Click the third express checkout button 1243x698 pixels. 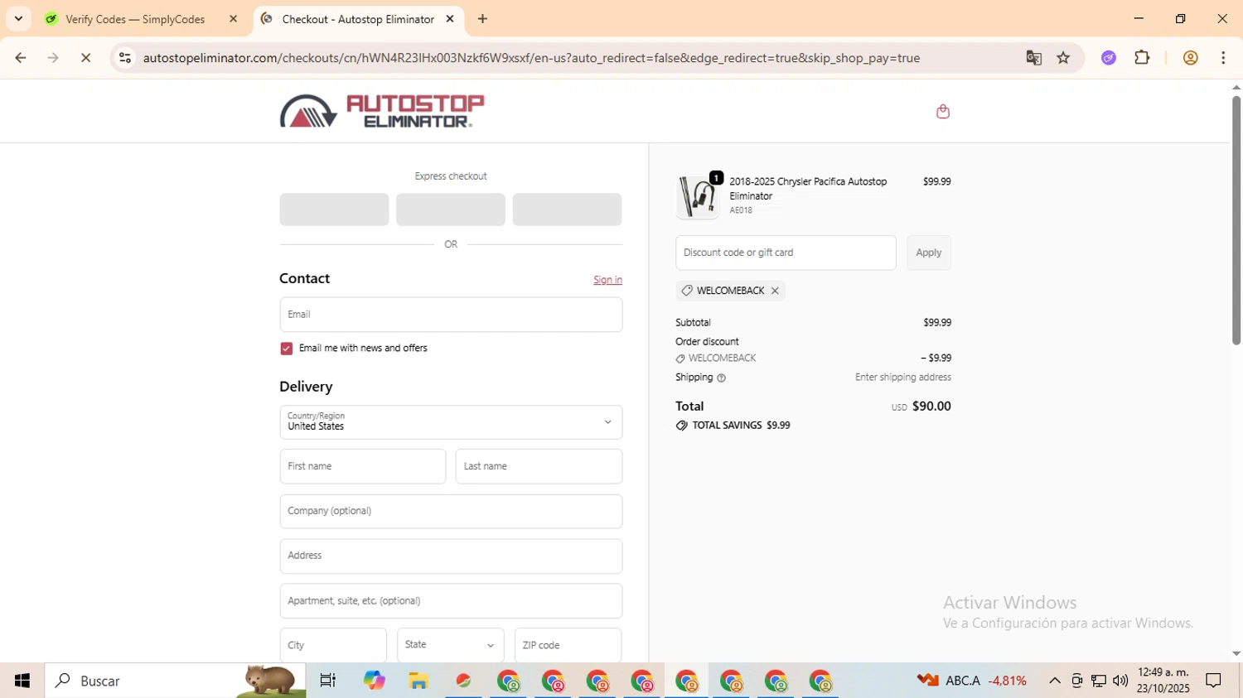[x=567, y=209]
